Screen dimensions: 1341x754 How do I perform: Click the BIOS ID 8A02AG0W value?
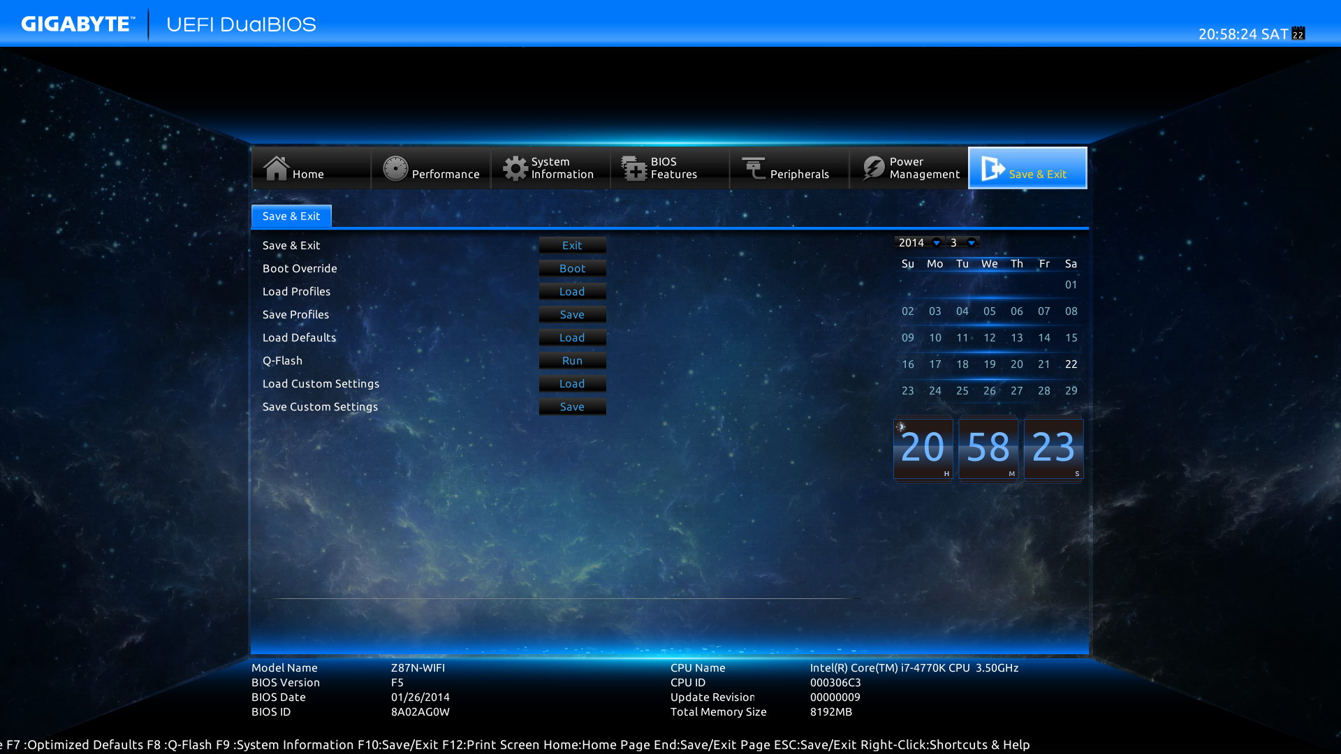click(x=420, y=711)
